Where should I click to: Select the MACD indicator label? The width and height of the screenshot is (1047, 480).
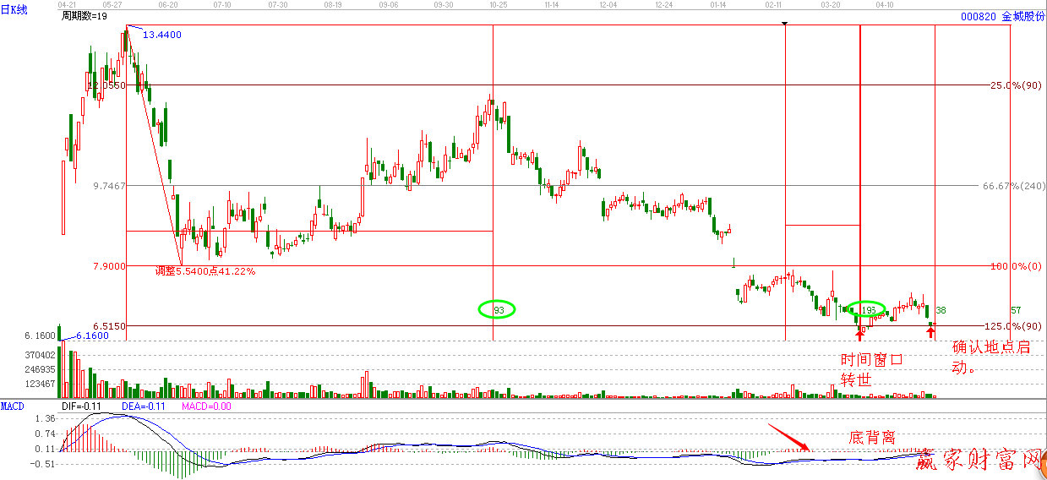pyautogui.click(x=13, y=406)
